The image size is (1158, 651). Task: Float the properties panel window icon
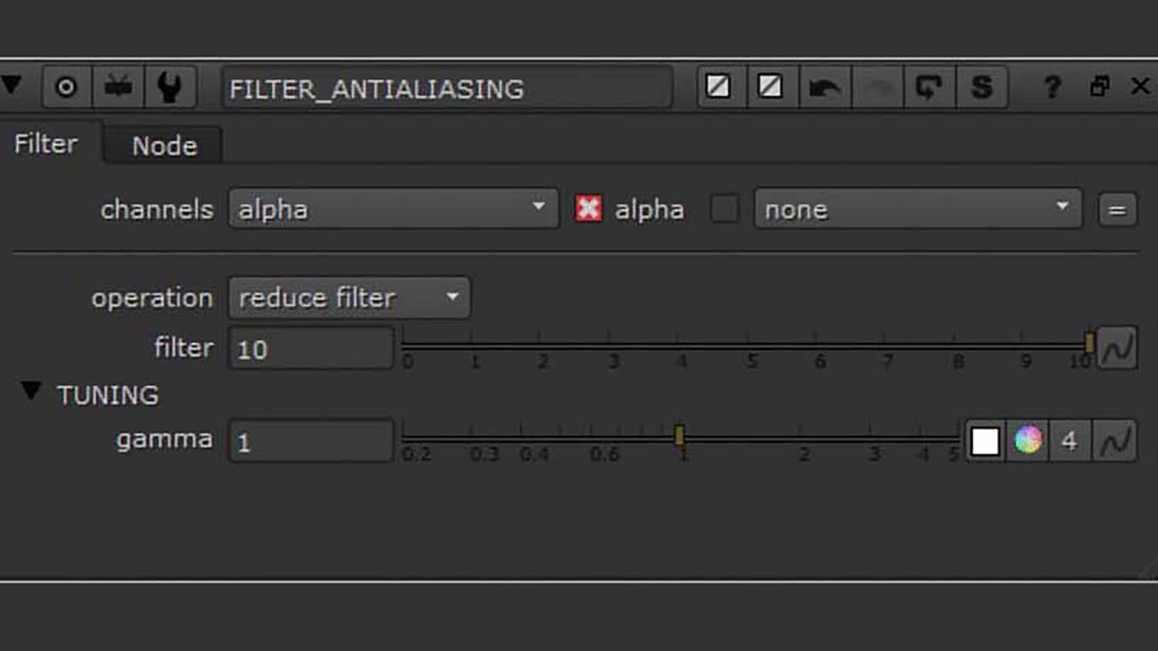tap(1099, 87)
